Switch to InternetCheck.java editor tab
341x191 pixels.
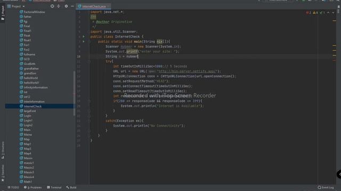pyautogui.click(x=94, y=6)
